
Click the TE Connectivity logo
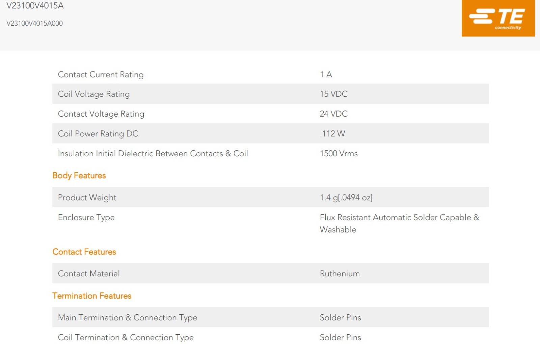tap(498, 18)
